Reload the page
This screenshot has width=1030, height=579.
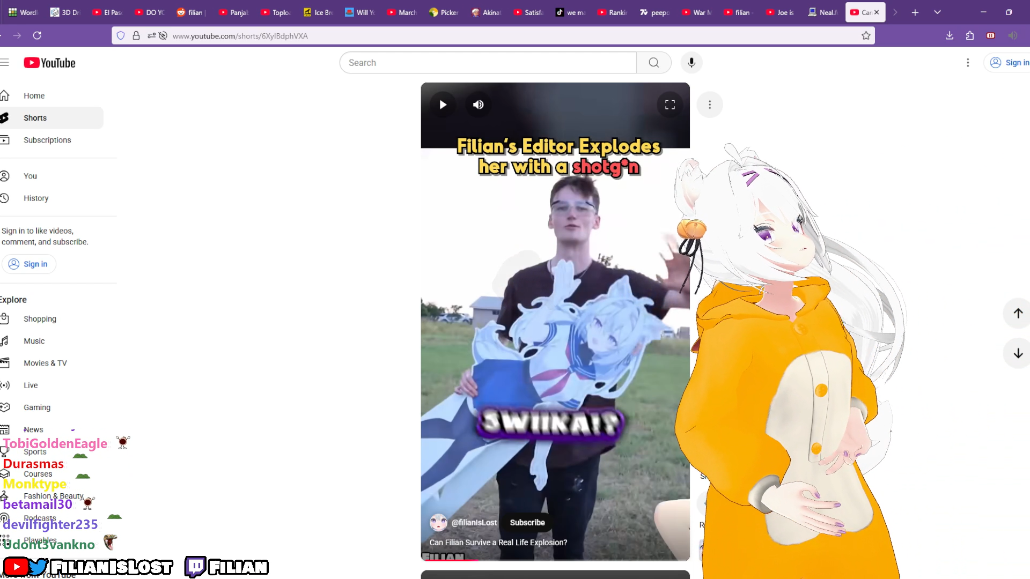[x=37, y=35]
